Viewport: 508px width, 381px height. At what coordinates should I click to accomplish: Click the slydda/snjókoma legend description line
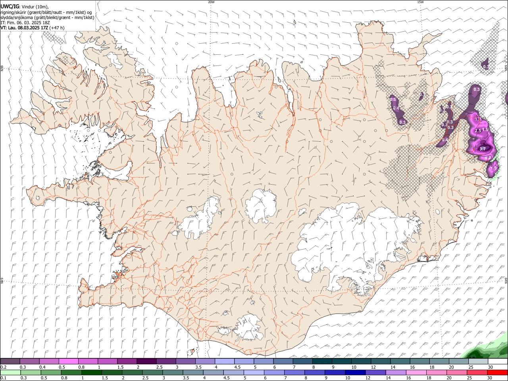click(47, 17)
